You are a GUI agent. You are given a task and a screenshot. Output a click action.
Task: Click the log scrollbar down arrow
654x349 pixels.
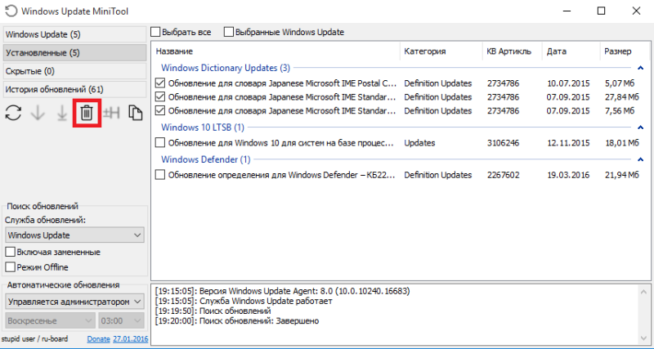click(643, 337)
